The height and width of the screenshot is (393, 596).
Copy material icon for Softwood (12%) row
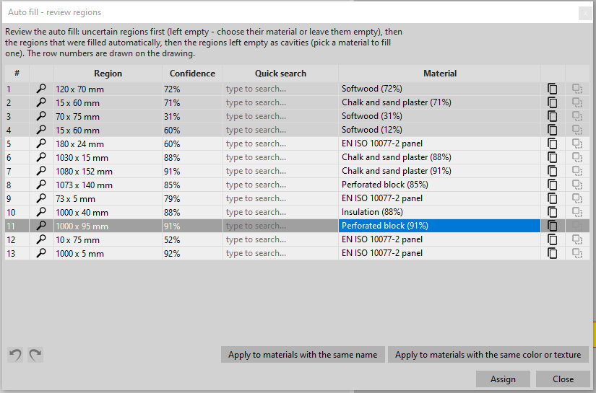click(x=552, y=130)
